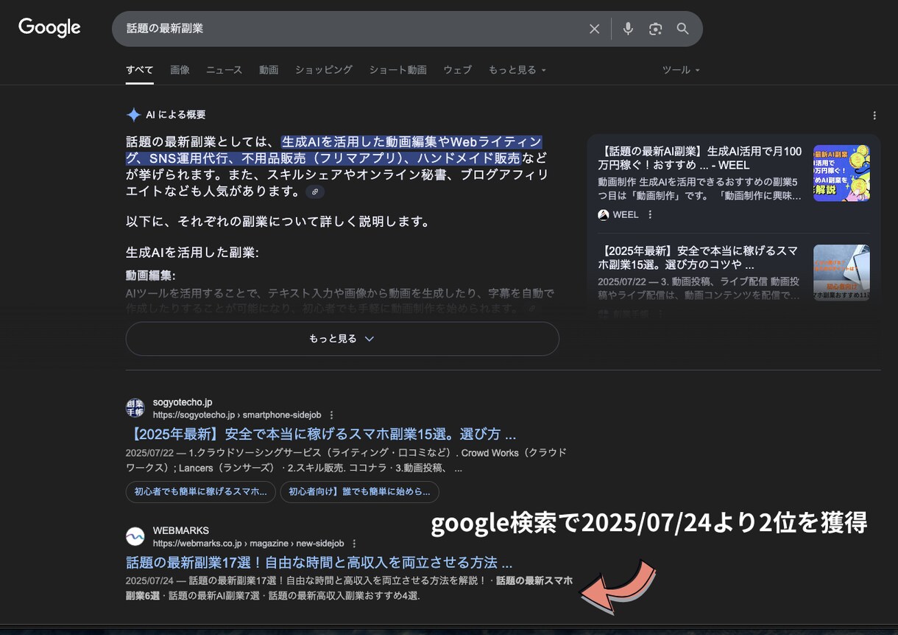Open three-dot menu next to WEEL source

[x=650, y=214]
